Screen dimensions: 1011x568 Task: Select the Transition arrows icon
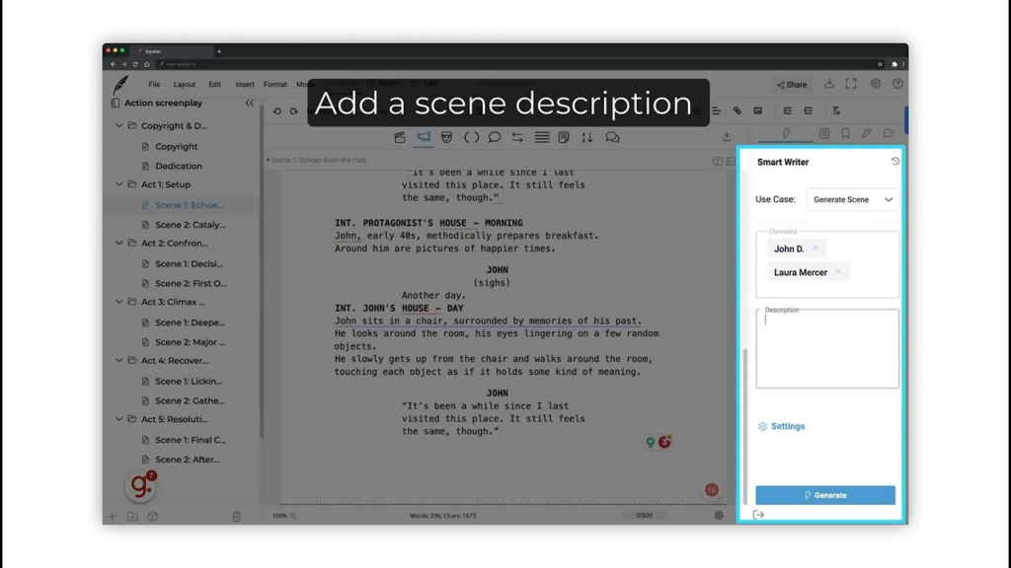click(517, 137)
